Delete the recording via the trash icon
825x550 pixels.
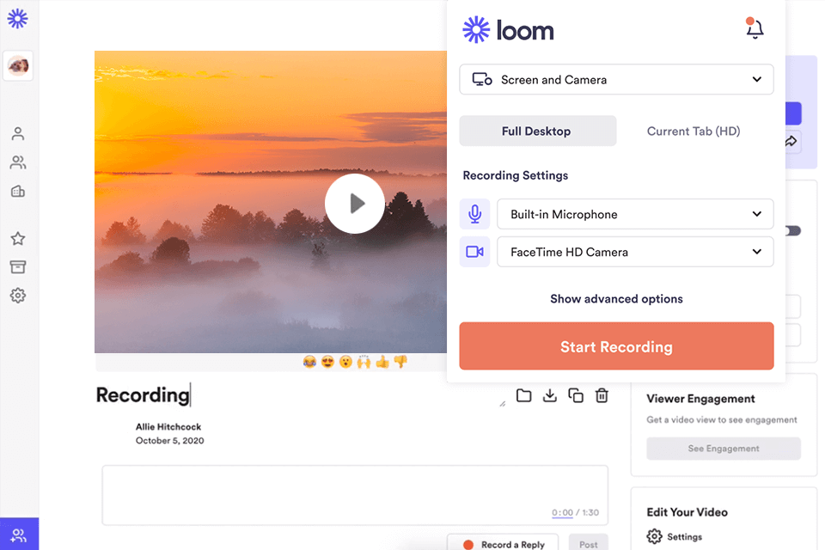point(602,395)
